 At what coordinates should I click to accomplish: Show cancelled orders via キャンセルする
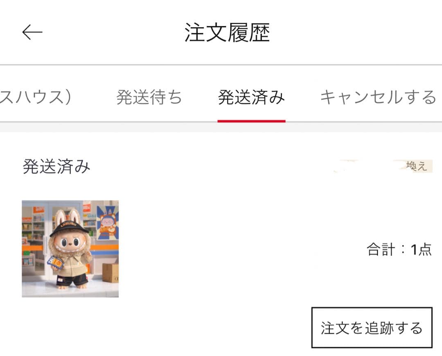378,97
